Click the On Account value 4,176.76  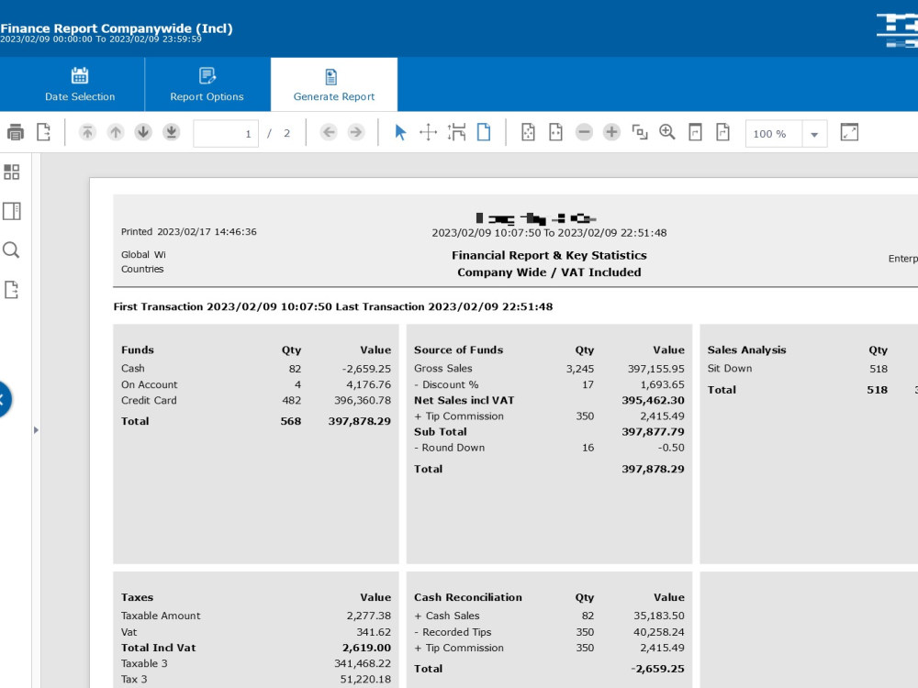368,385
